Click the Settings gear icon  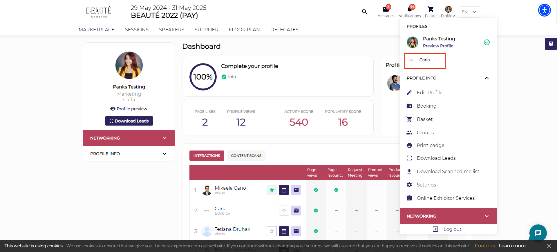[x=409, y=185]
